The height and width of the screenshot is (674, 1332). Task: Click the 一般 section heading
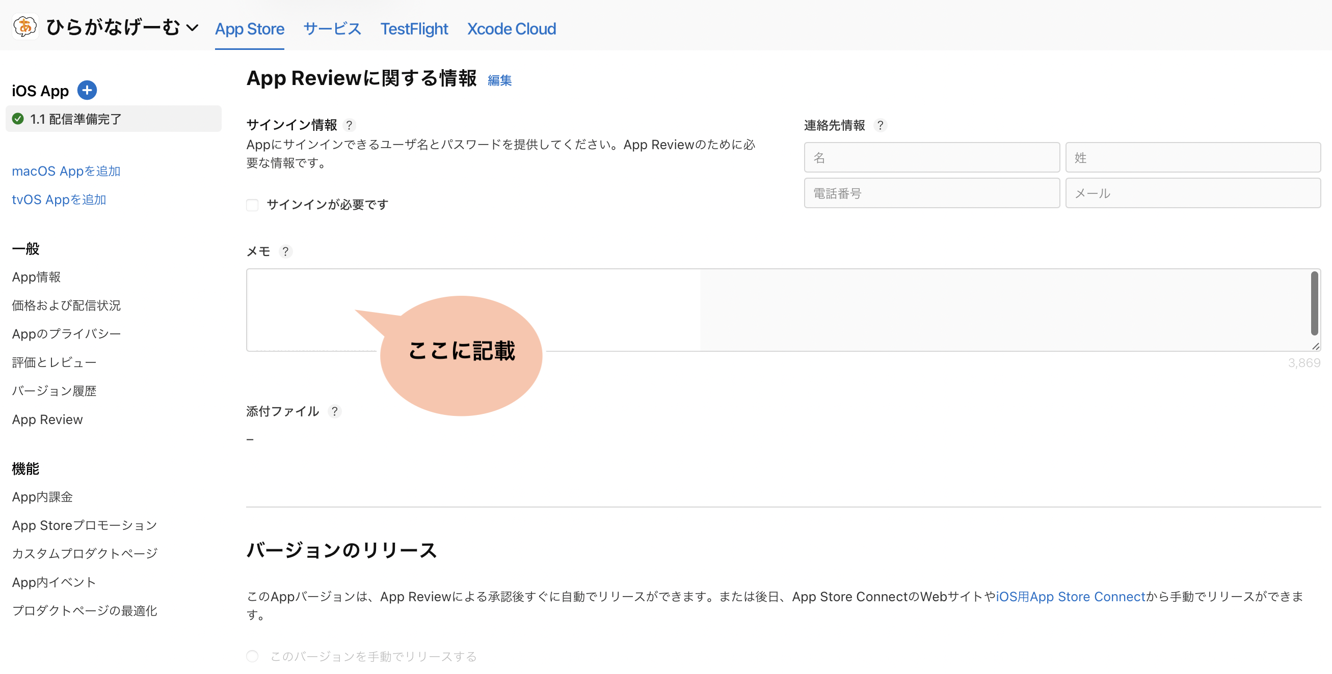tap(26, 249)
